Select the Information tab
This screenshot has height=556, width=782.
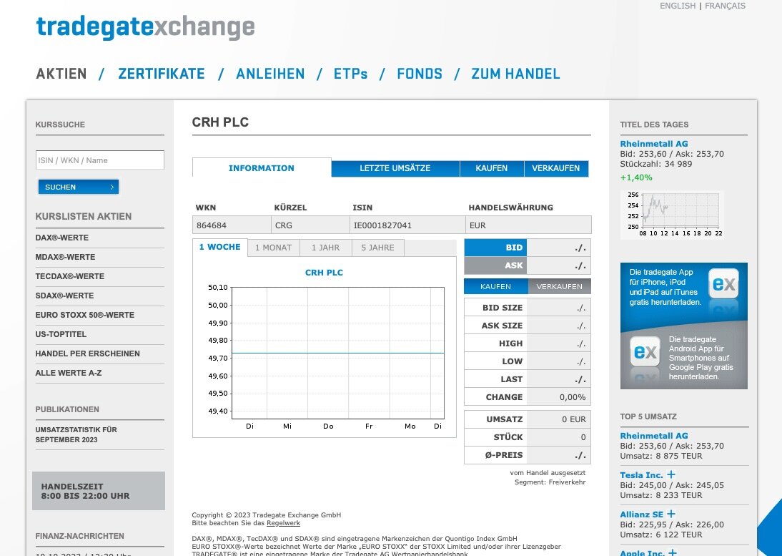[x=262, y=168]
